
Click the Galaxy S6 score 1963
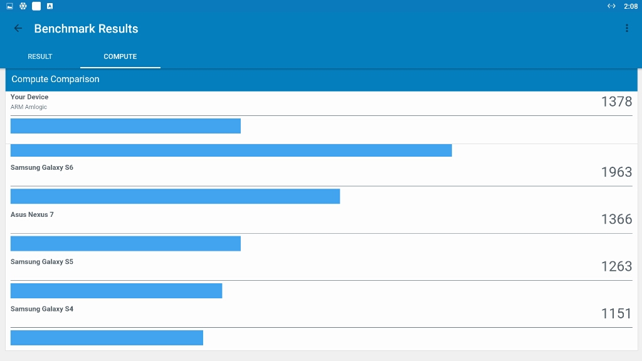click(616, 172)
